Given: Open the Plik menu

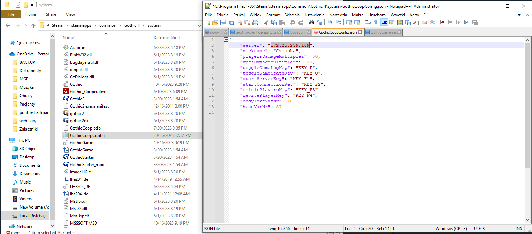Looking at the screenshot, I should tap(208, 15).
